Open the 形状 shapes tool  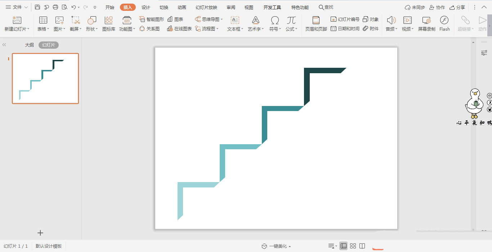point(92,24)
